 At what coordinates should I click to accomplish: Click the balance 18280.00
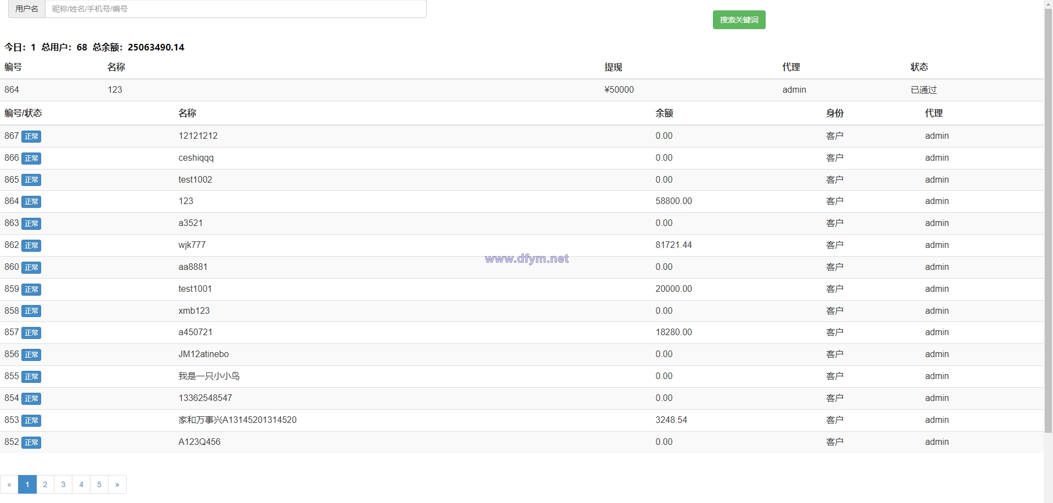[x=673, y=332]
